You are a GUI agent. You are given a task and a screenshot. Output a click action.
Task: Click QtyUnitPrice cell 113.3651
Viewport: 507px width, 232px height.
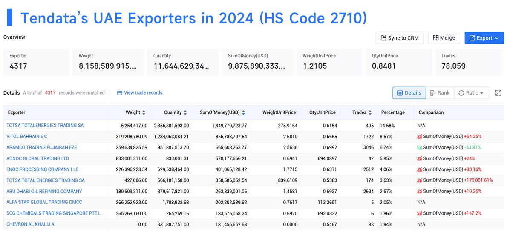pyautogui.click(x=327, y=202)
